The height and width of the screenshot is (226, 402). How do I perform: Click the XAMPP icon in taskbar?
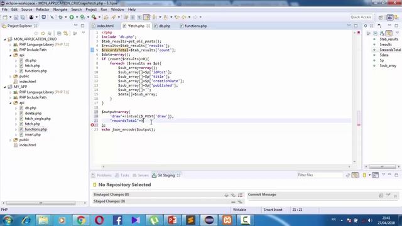click(227, 220)
